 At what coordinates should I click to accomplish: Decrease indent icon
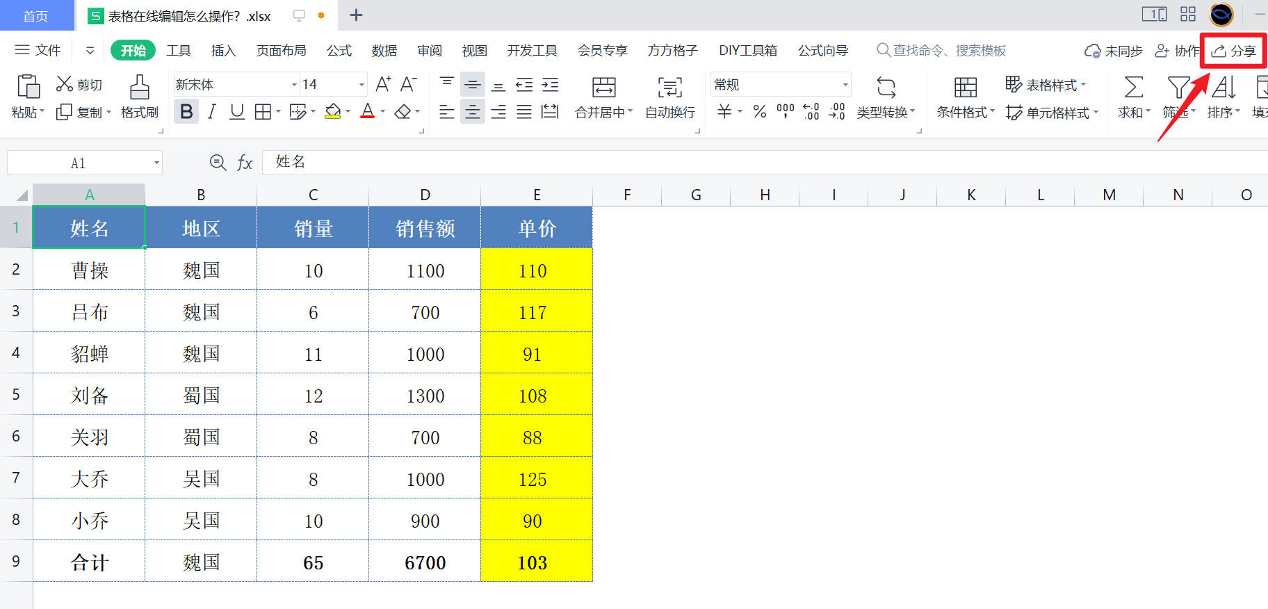524,85
